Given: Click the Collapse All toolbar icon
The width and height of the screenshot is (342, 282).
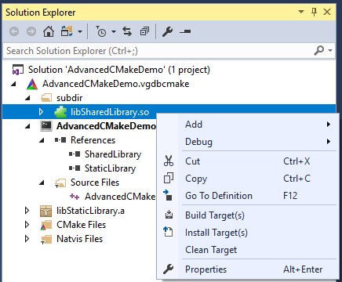Looking at the screenshot, I should [x=144, y=31].
